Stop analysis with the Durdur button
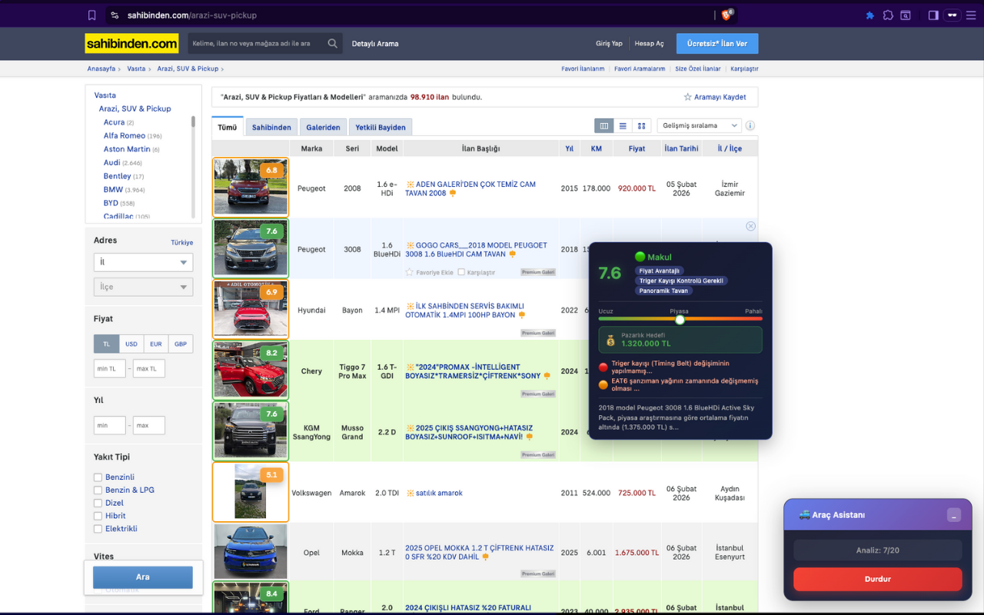Screen dimensions: 984x615 [877, 580]
